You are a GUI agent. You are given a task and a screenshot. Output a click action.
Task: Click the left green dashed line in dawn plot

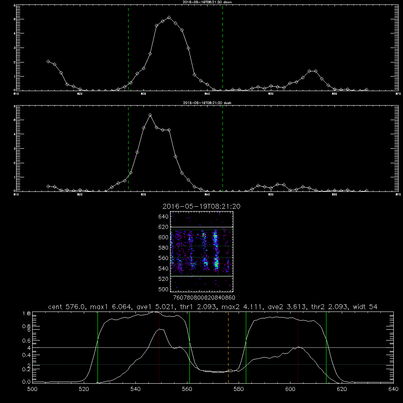tap(128, 48)
